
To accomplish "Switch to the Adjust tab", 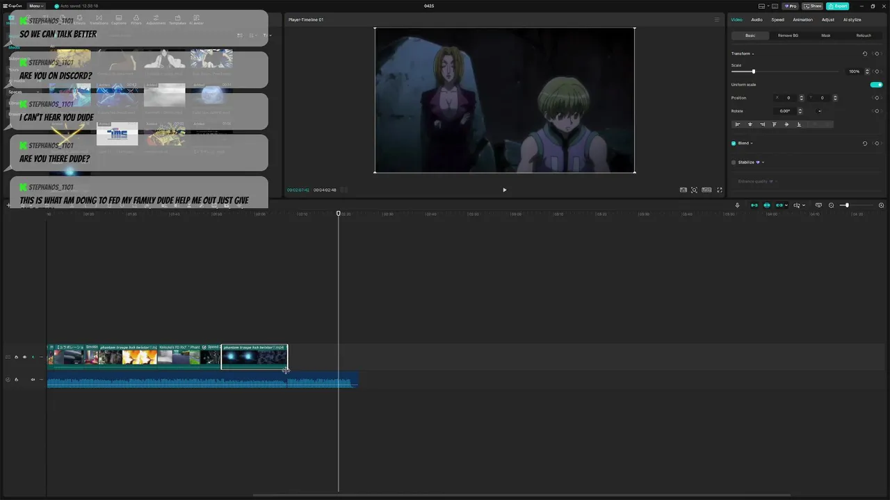I will pos(828,19).
